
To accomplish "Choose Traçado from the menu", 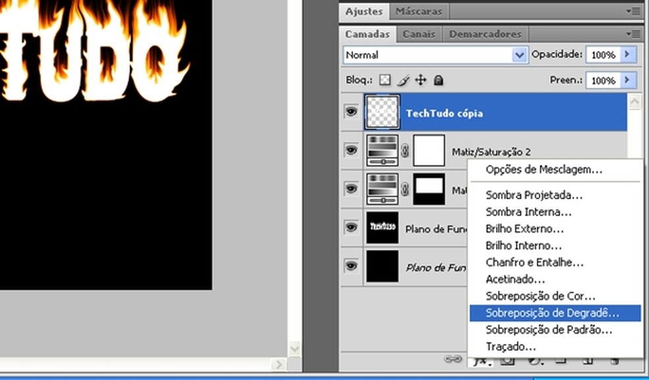I will (555, 346).
